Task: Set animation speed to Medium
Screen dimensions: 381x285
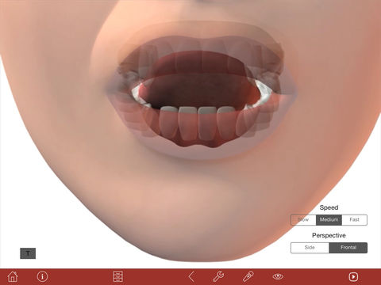Action: click(x=329, y=220)
